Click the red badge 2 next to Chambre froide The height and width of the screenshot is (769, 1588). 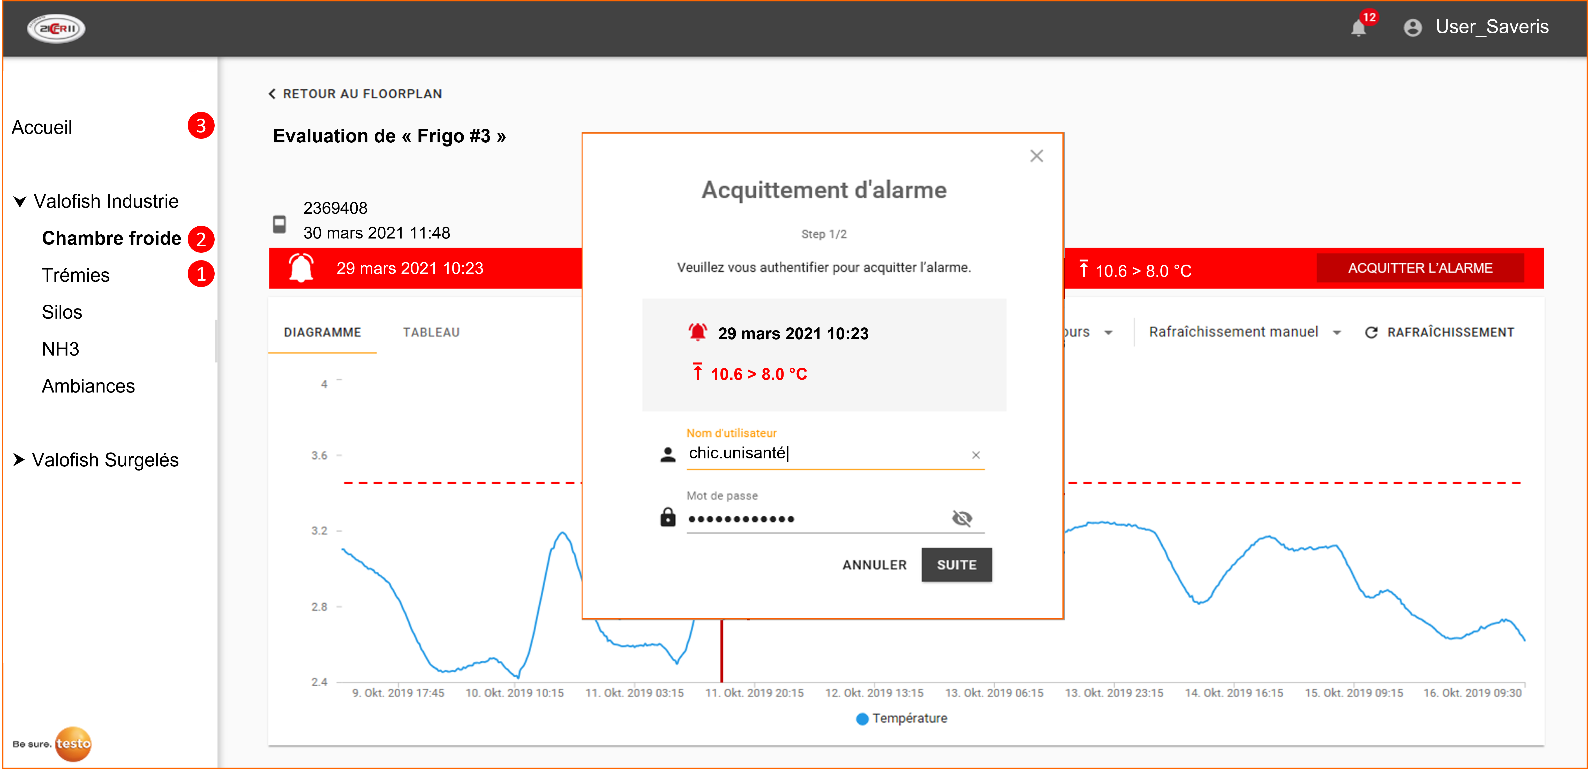coord(201,239)
